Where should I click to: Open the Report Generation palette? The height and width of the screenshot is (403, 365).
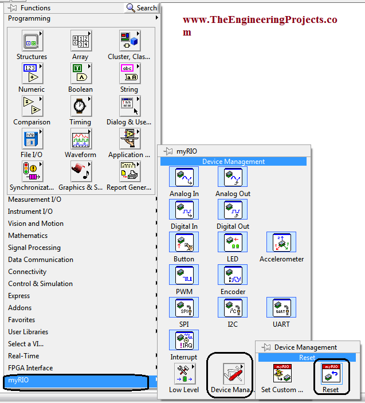click(x=129, y=171)
